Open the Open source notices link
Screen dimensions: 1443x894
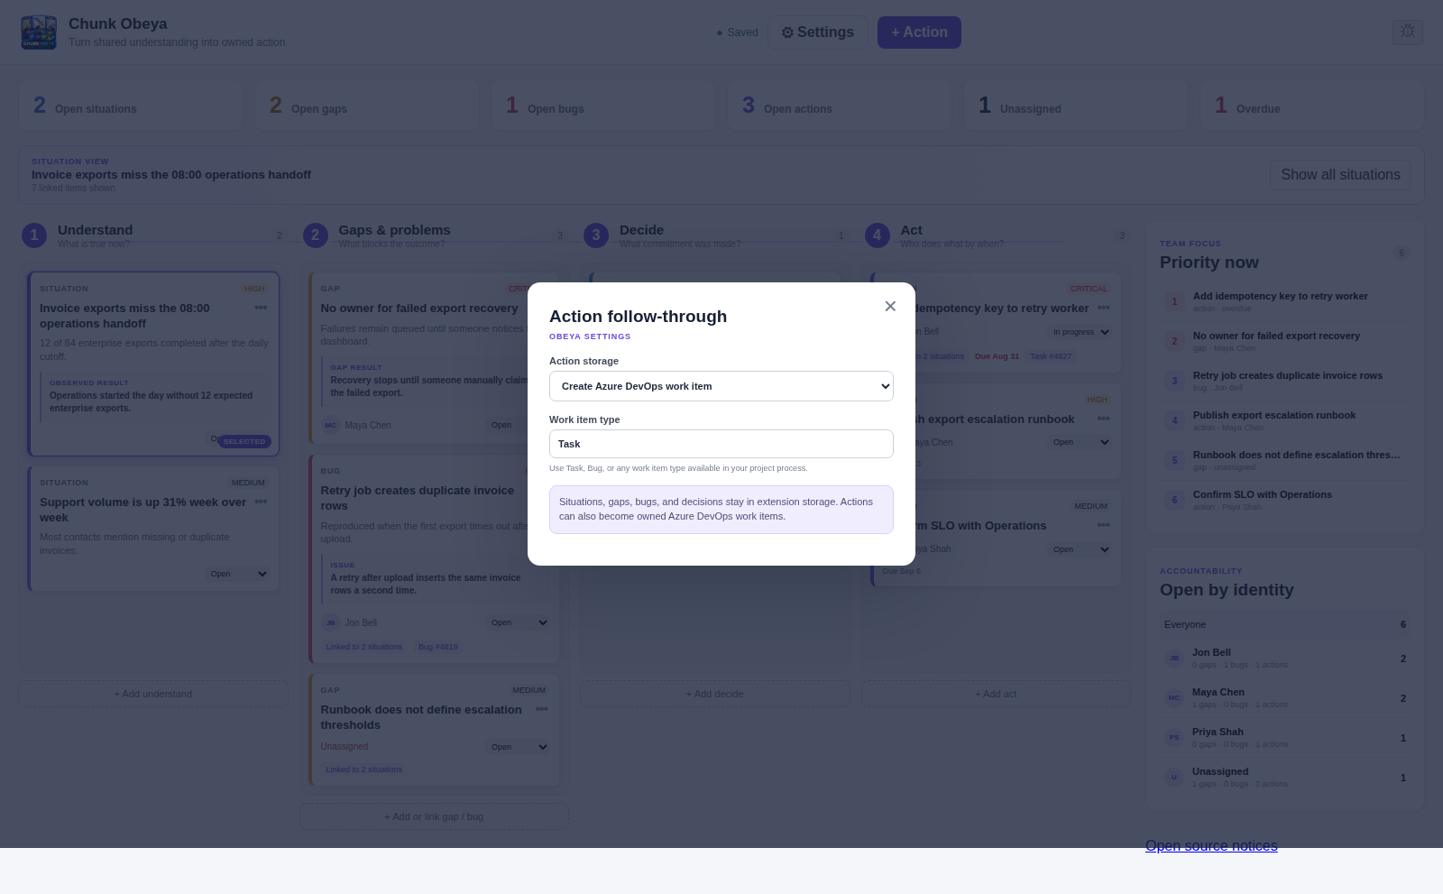point(1211,845)
